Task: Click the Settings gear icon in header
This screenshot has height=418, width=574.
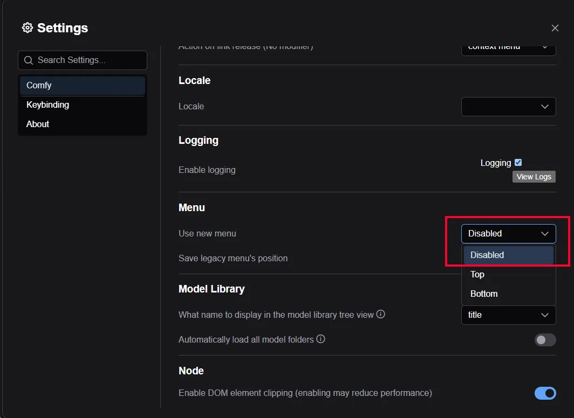Action: click(27, 28)
